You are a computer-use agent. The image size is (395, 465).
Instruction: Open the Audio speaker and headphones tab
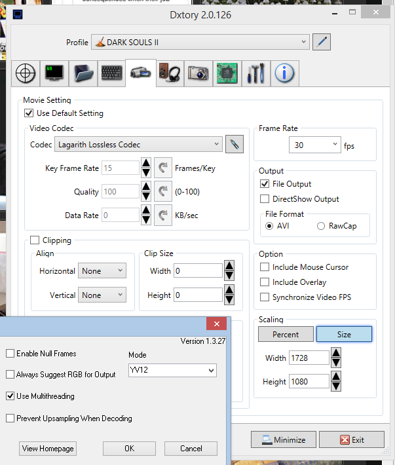tap(170, 73)
